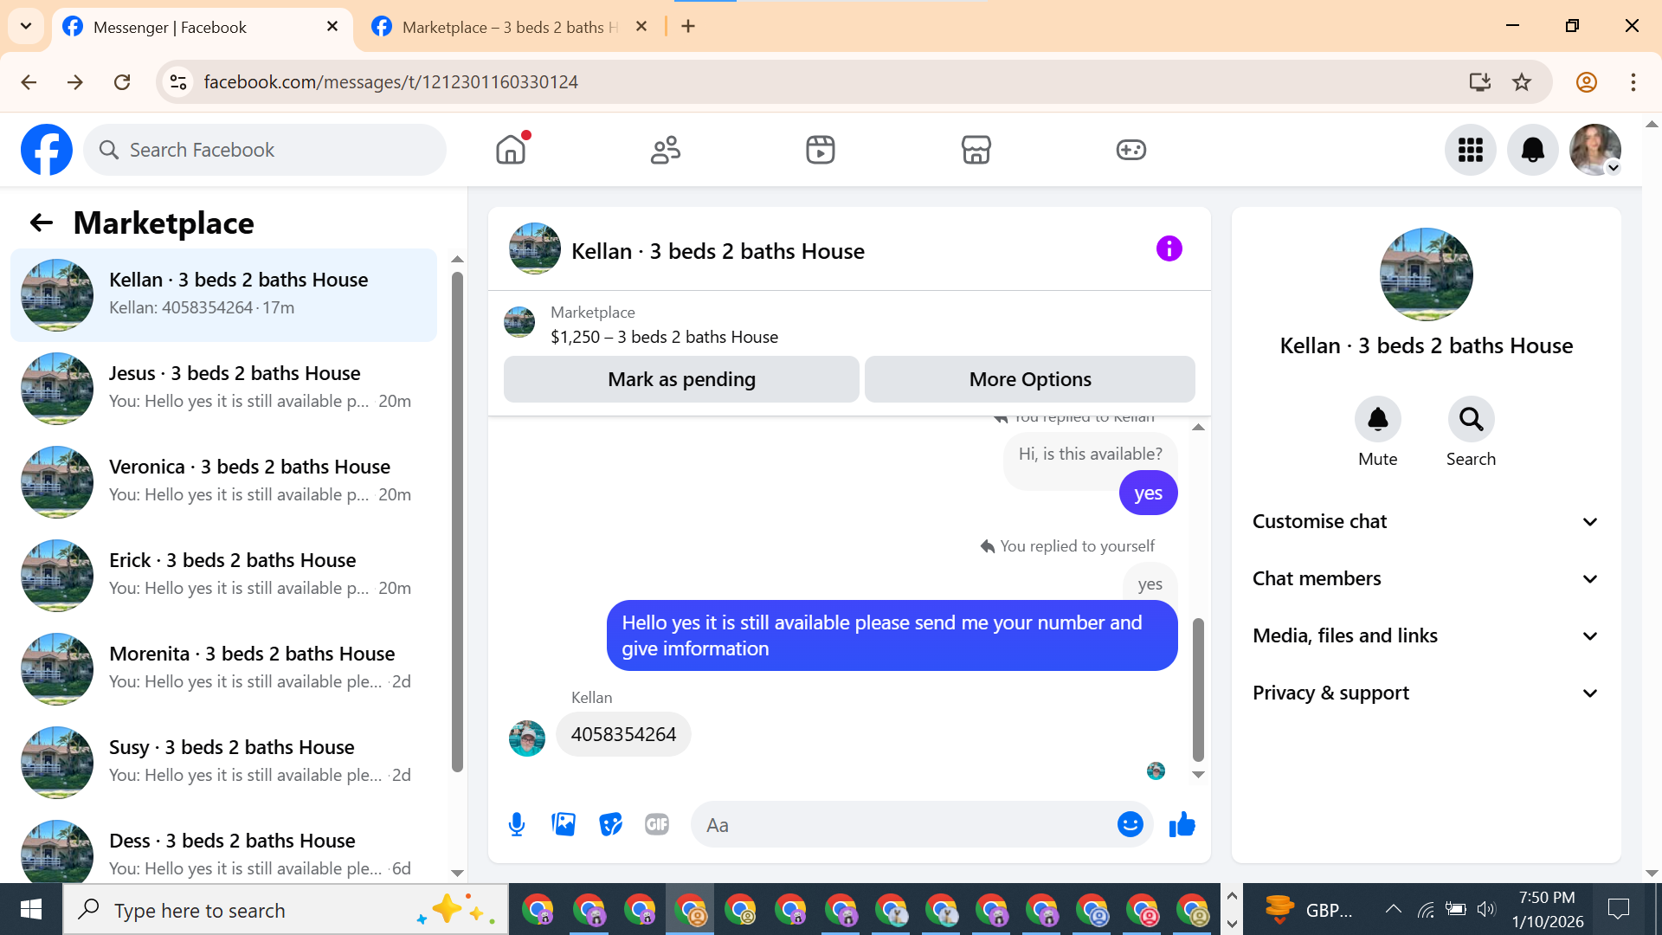
Task: Expand Media, files and links section
Action: pyautogui.click(x=1426, y=635)
